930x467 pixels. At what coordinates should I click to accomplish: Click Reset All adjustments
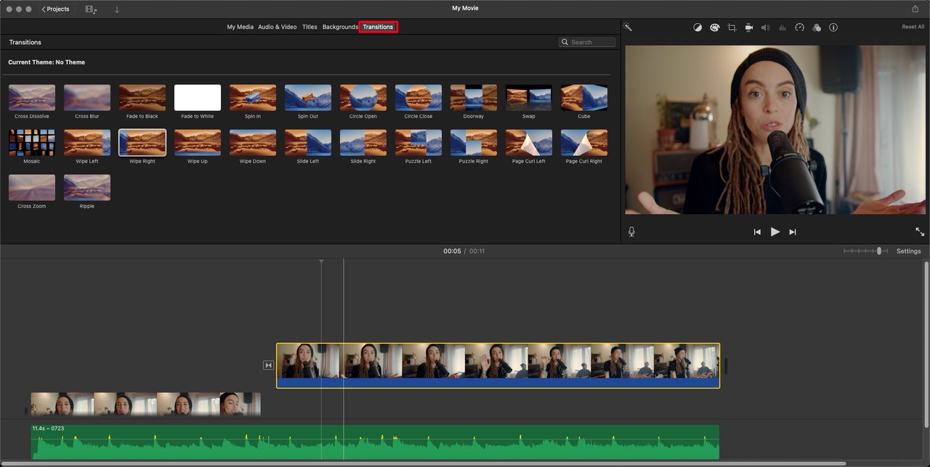tap(913, 27)
